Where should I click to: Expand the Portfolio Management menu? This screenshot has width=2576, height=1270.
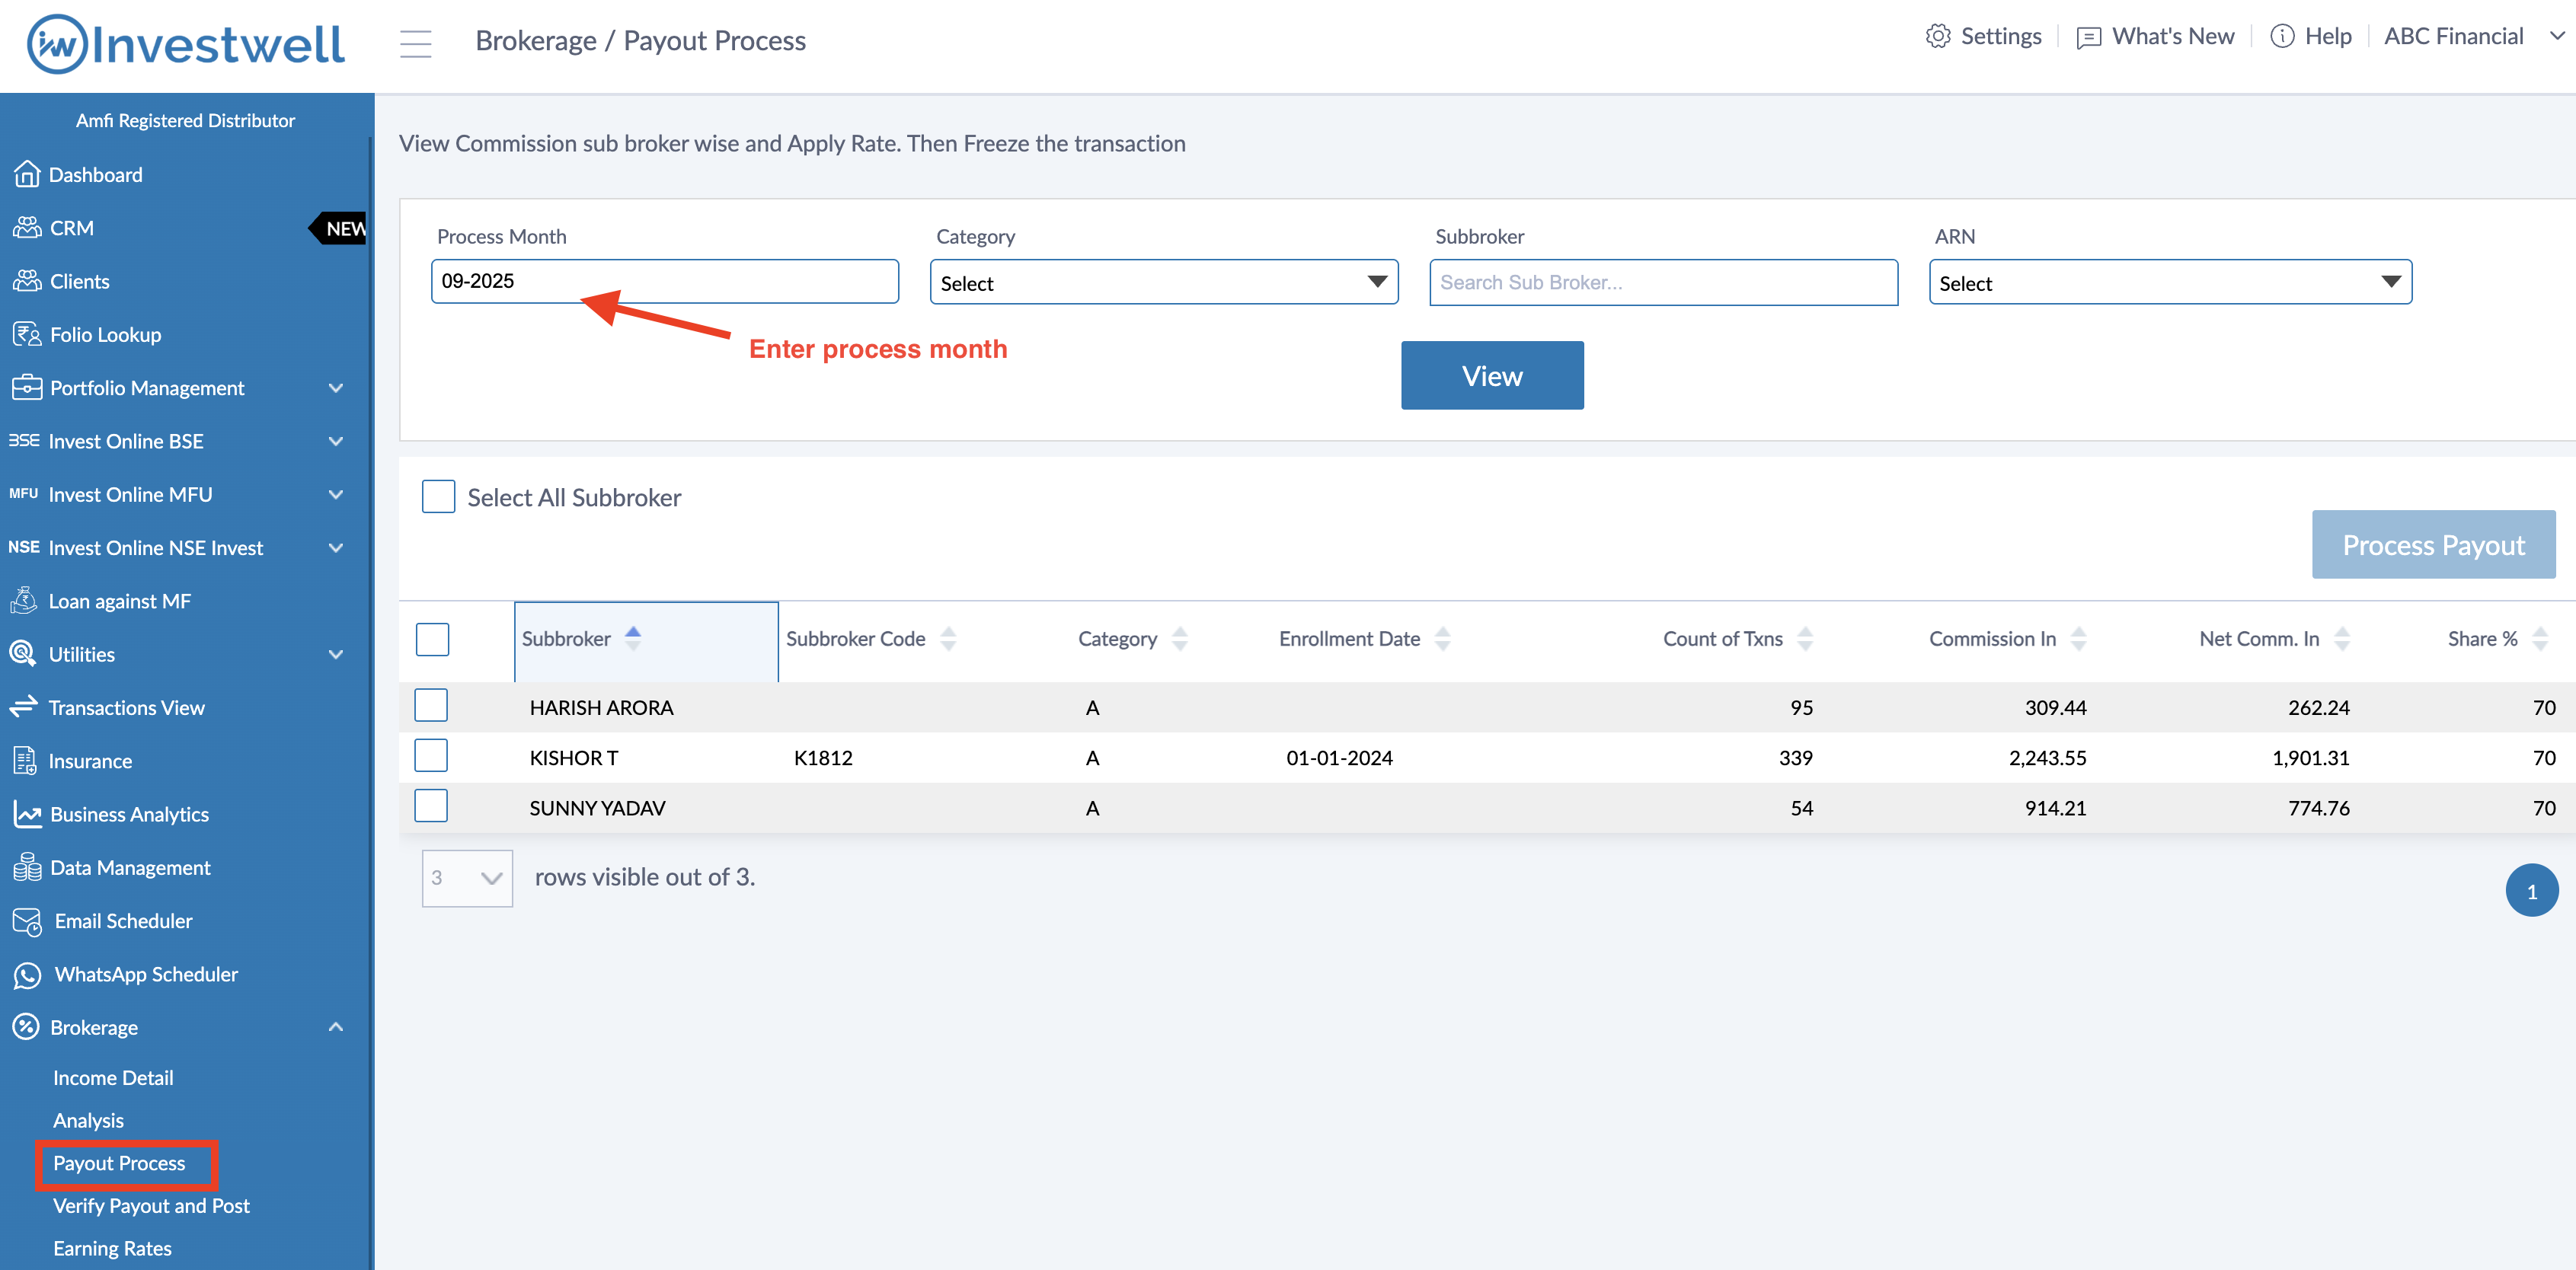coord(335,388)
